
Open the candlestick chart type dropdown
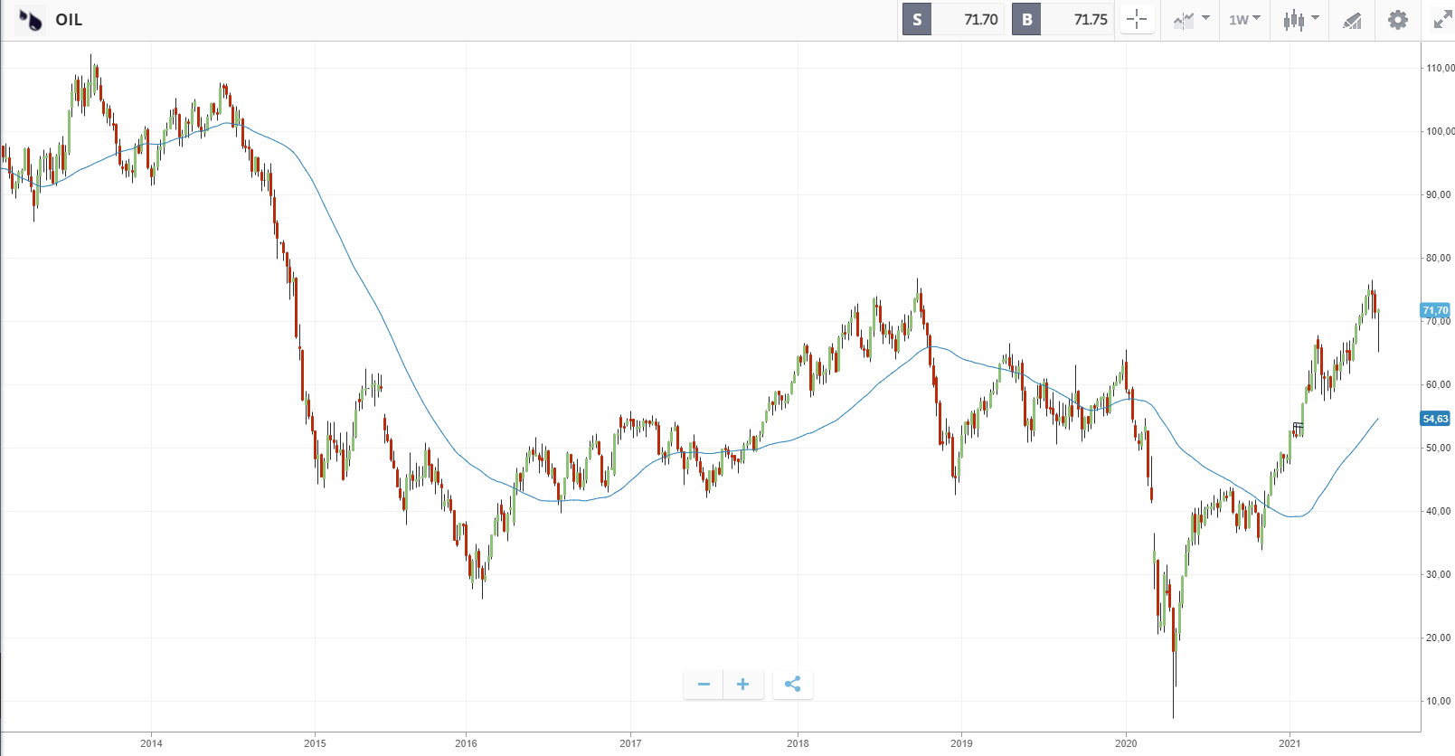(x=1300, y=20)
